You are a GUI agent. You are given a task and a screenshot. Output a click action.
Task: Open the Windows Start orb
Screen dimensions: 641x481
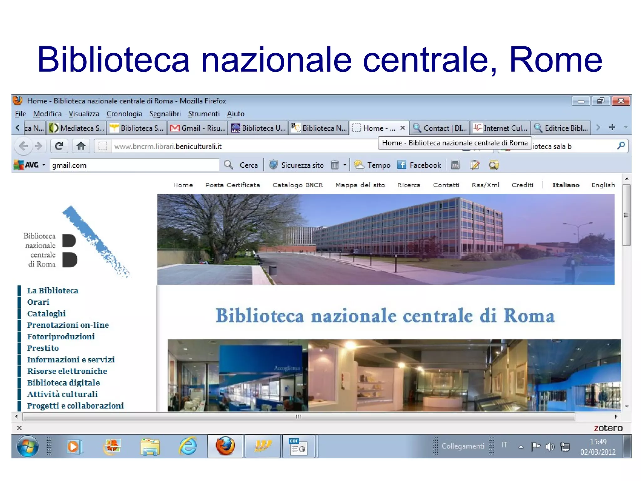pos(28,446)
